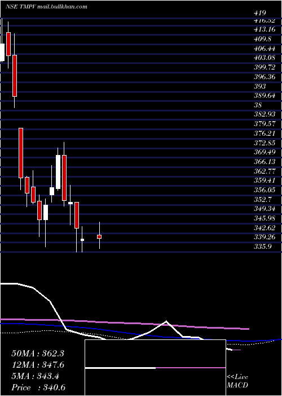The height and width of the screenshot is (396, 282).
Task: Click the 379.57 price axis label
Action: tap(265, 123)
